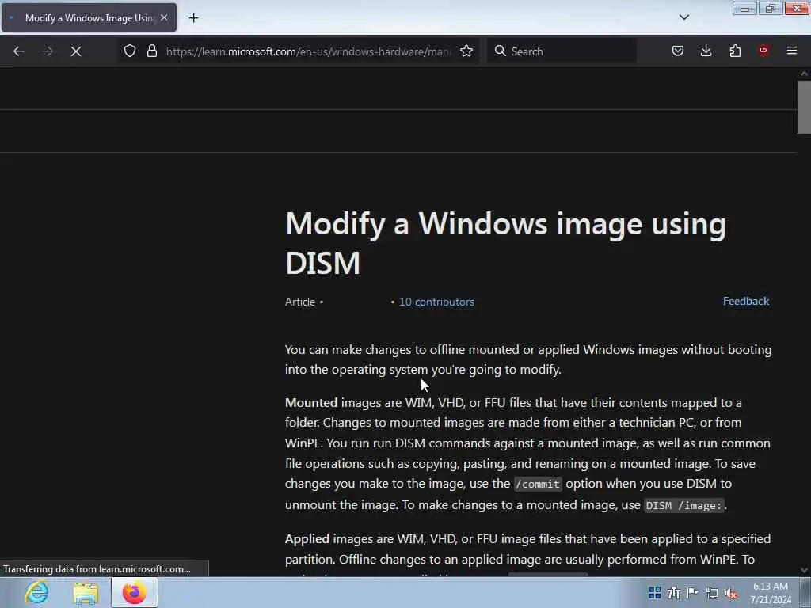The height and width of the screenshot is (608, 811).
Task: Launch Internet Explorer from taskbar
Action: [x=36, y=592]
